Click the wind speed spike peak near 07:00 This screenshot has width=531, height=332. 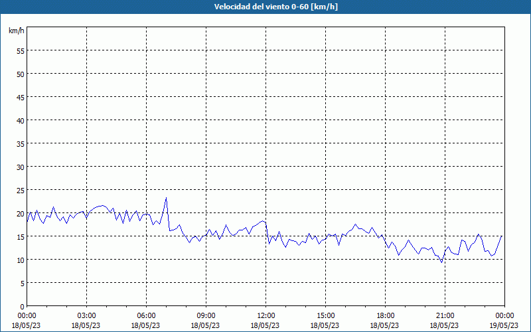(166, 197)
